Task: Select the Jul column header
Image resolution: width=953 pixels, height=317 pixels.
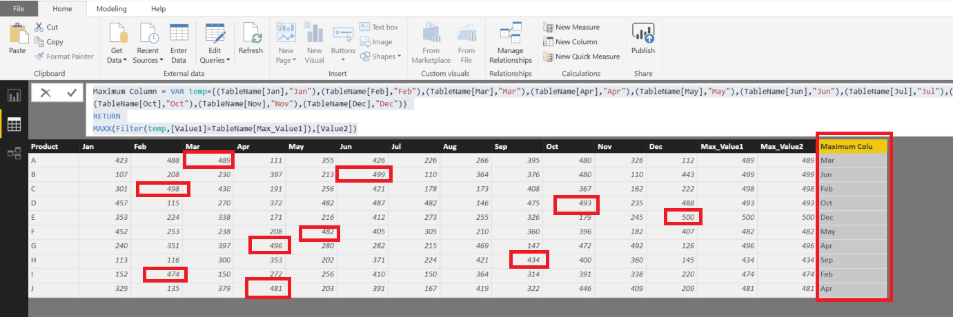Action: (415, 146)
